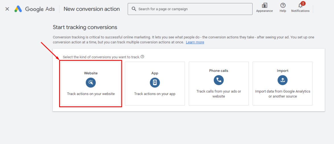Click the Google Ads logo
Image resolution: width=334 pixels, height=144 pixels.
point(34,9)
